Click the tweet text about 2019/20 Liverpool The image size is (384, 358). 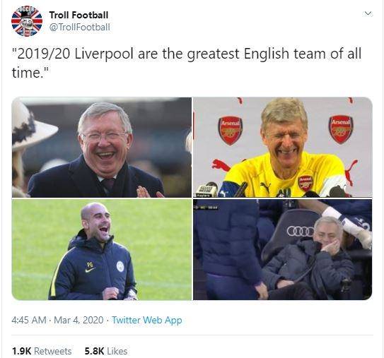point(187,63)
